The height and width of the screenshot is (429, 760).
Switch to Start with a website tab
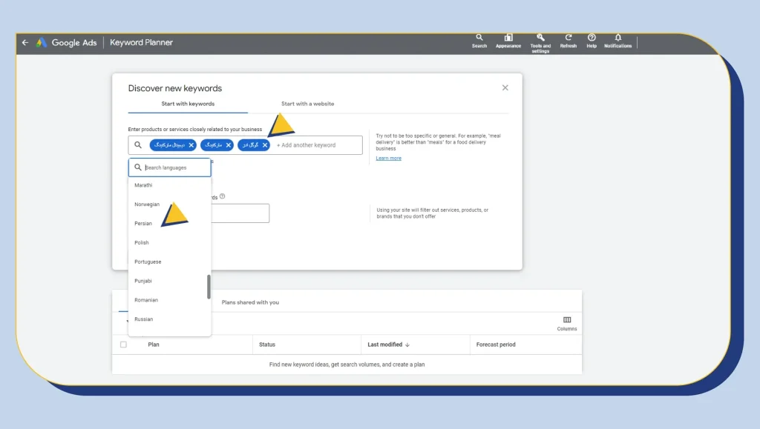[307, 104]
